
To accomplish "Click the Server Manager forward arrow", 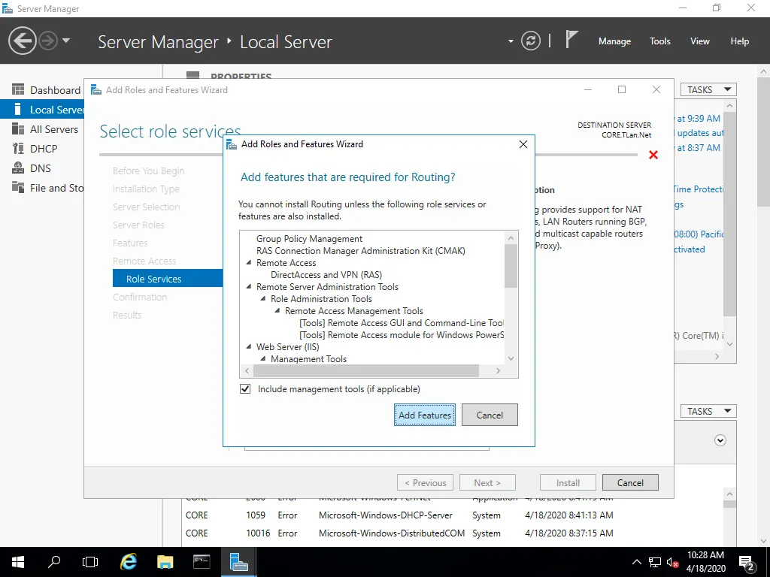I will coord(48,41).
